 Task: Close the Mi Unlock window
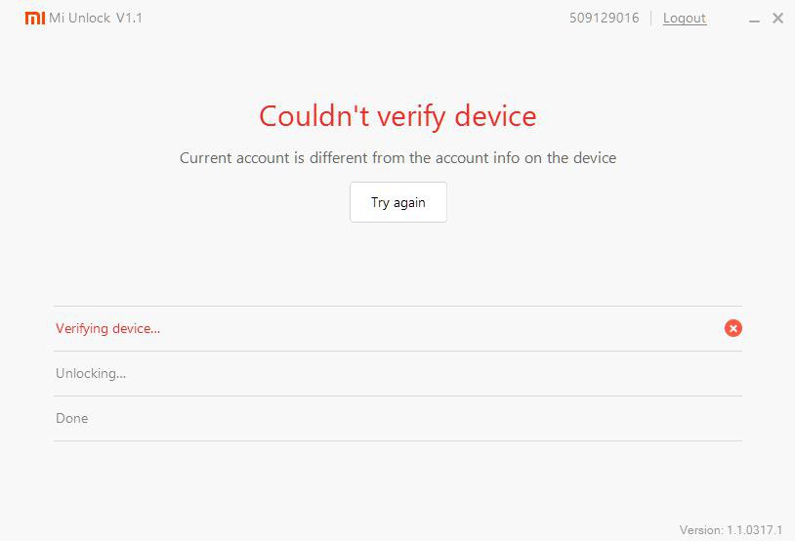(778, 19)
